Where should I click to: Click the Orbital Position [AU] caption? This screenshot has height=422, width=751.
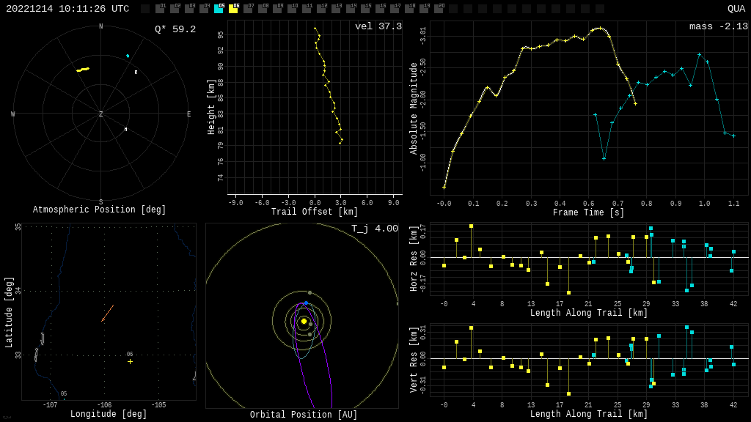(x=304, y=415)
